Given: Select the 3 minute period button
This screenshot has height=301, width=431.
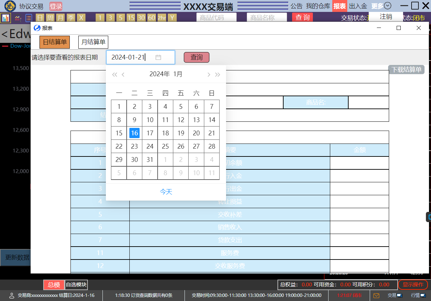Looking at the screenshot, I should click(x=110, y=18).
